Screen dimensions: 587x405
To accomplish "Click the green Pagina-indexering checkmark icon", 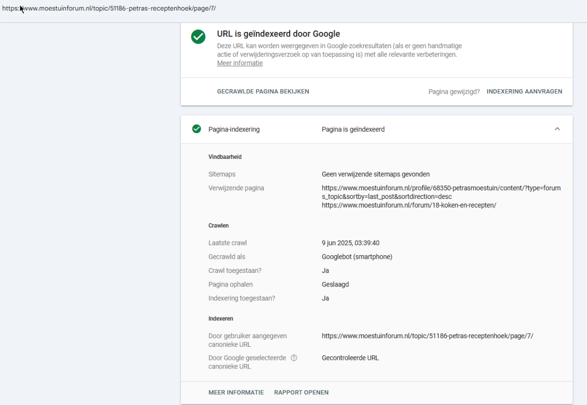I will (x=197, y=129).
